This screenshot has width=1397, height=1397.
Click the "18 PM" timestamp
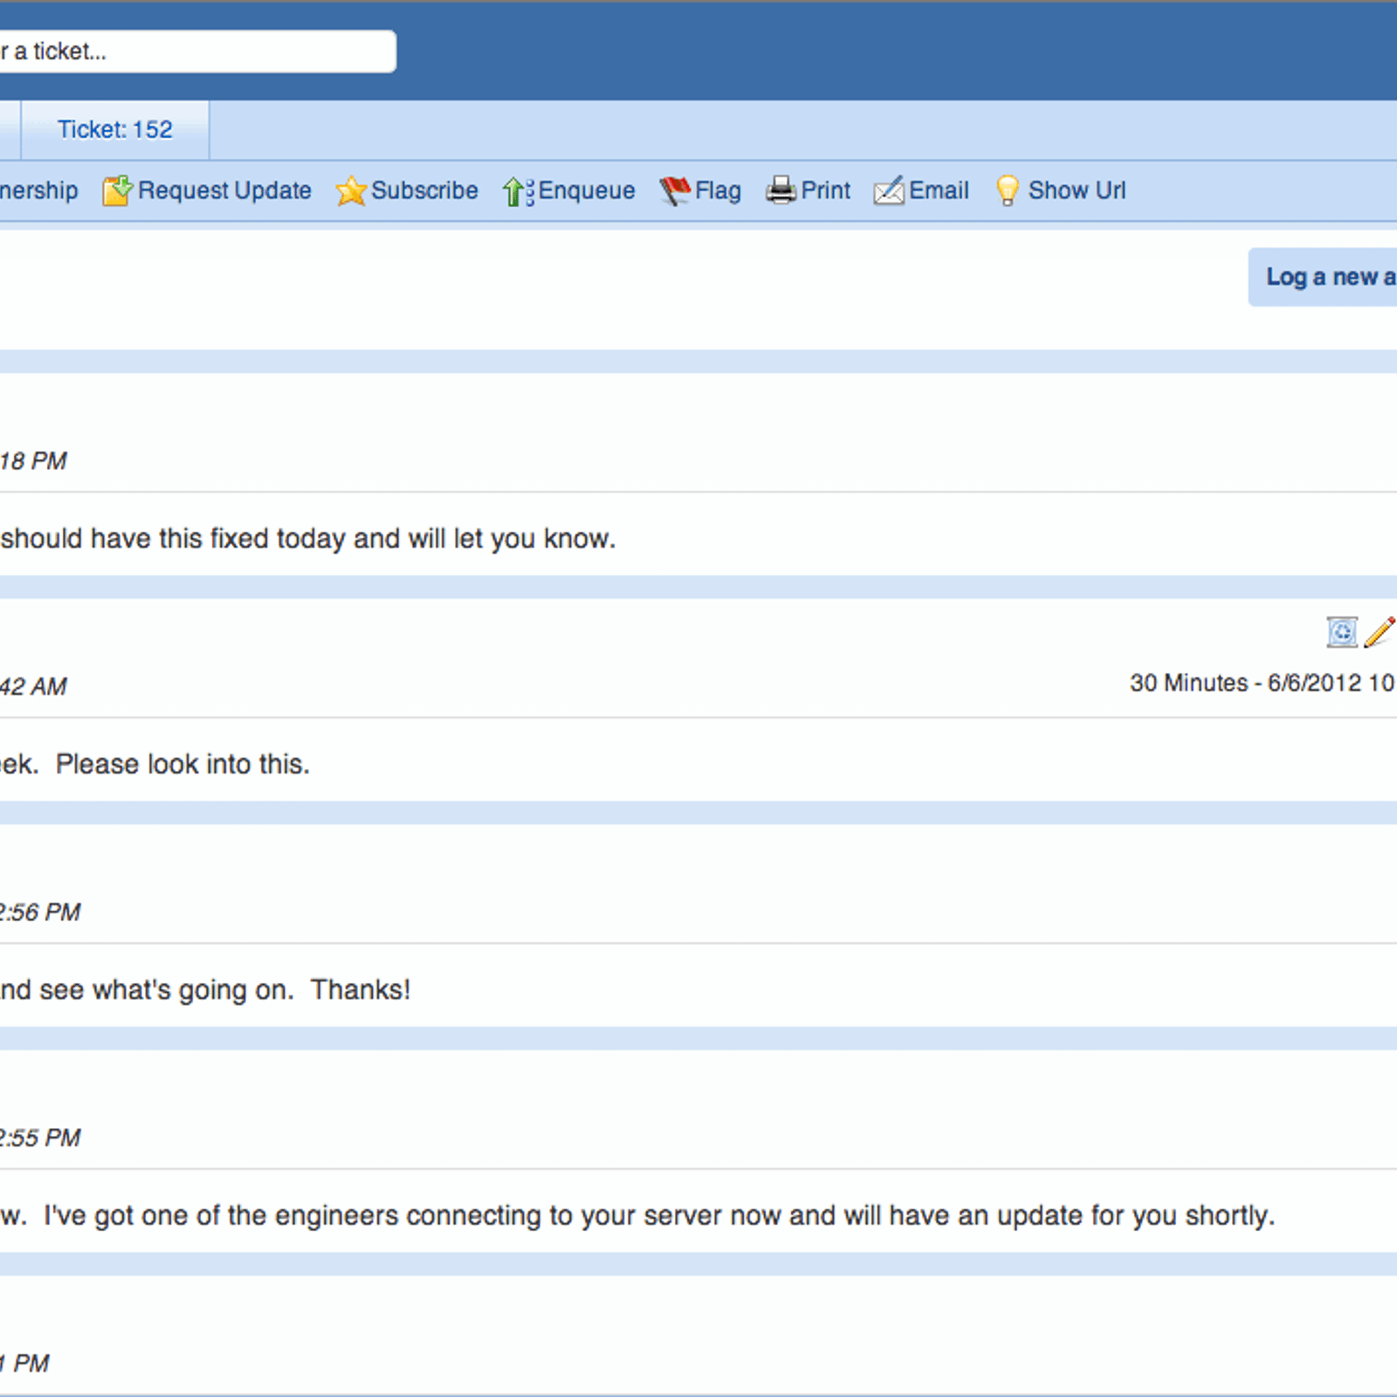[33, 461]
